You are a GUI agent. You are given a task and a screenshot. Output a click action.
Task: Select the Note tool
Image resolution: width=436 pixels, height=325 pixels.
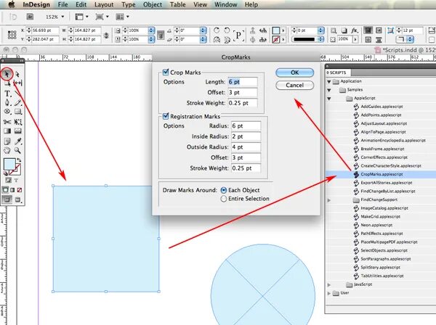[7, 141]
